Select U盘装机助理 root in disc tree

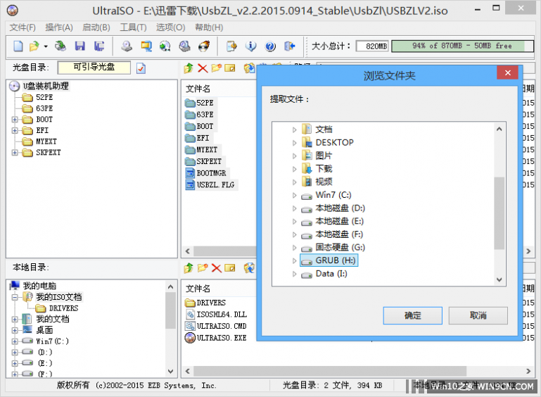46,86
